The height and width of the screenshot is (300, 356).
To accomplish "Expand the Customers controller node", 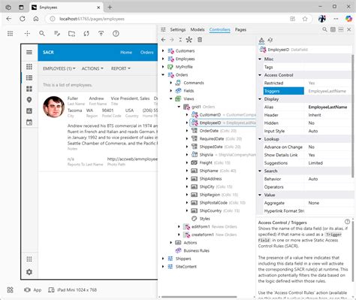I will point(163,51).
